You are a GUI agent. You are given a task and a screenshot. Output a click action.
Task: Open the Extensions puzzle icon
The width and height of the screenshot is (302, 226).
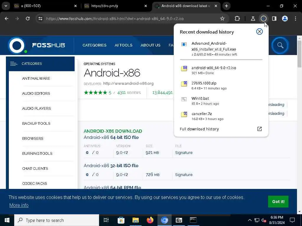coord(237,19)
